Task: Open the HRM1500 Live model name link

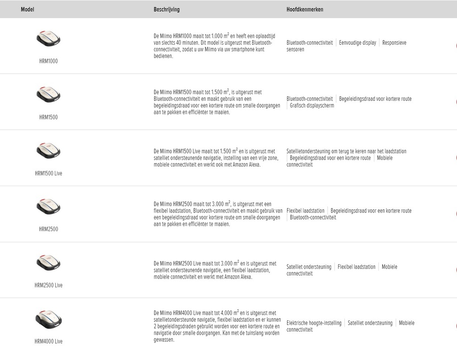Action: tap(48, 174)
